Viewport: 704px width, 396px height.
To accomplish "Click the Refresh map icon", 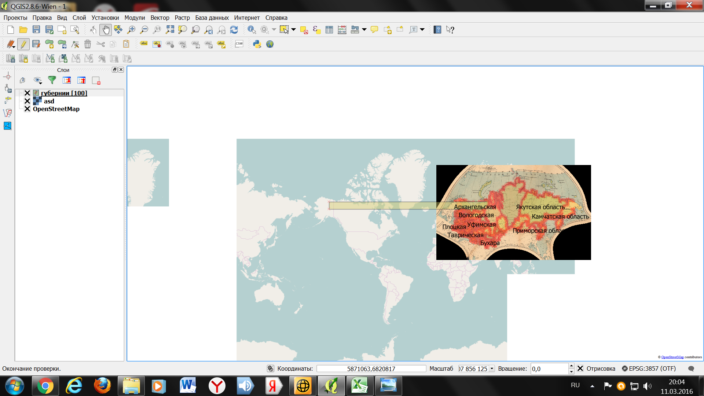I will coord(234,30).
